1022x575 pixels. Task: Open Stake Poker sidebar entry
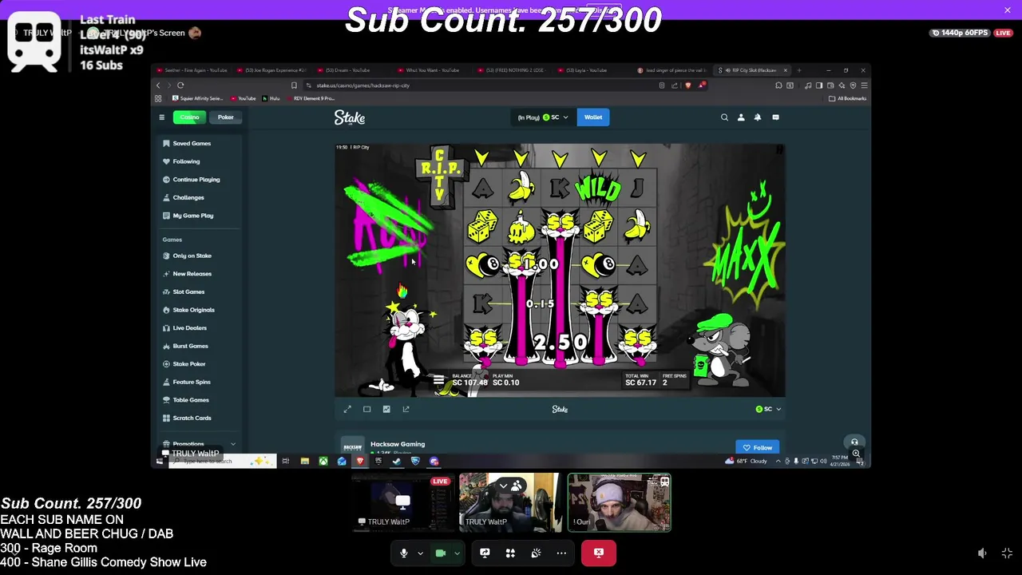click(189, 364)
